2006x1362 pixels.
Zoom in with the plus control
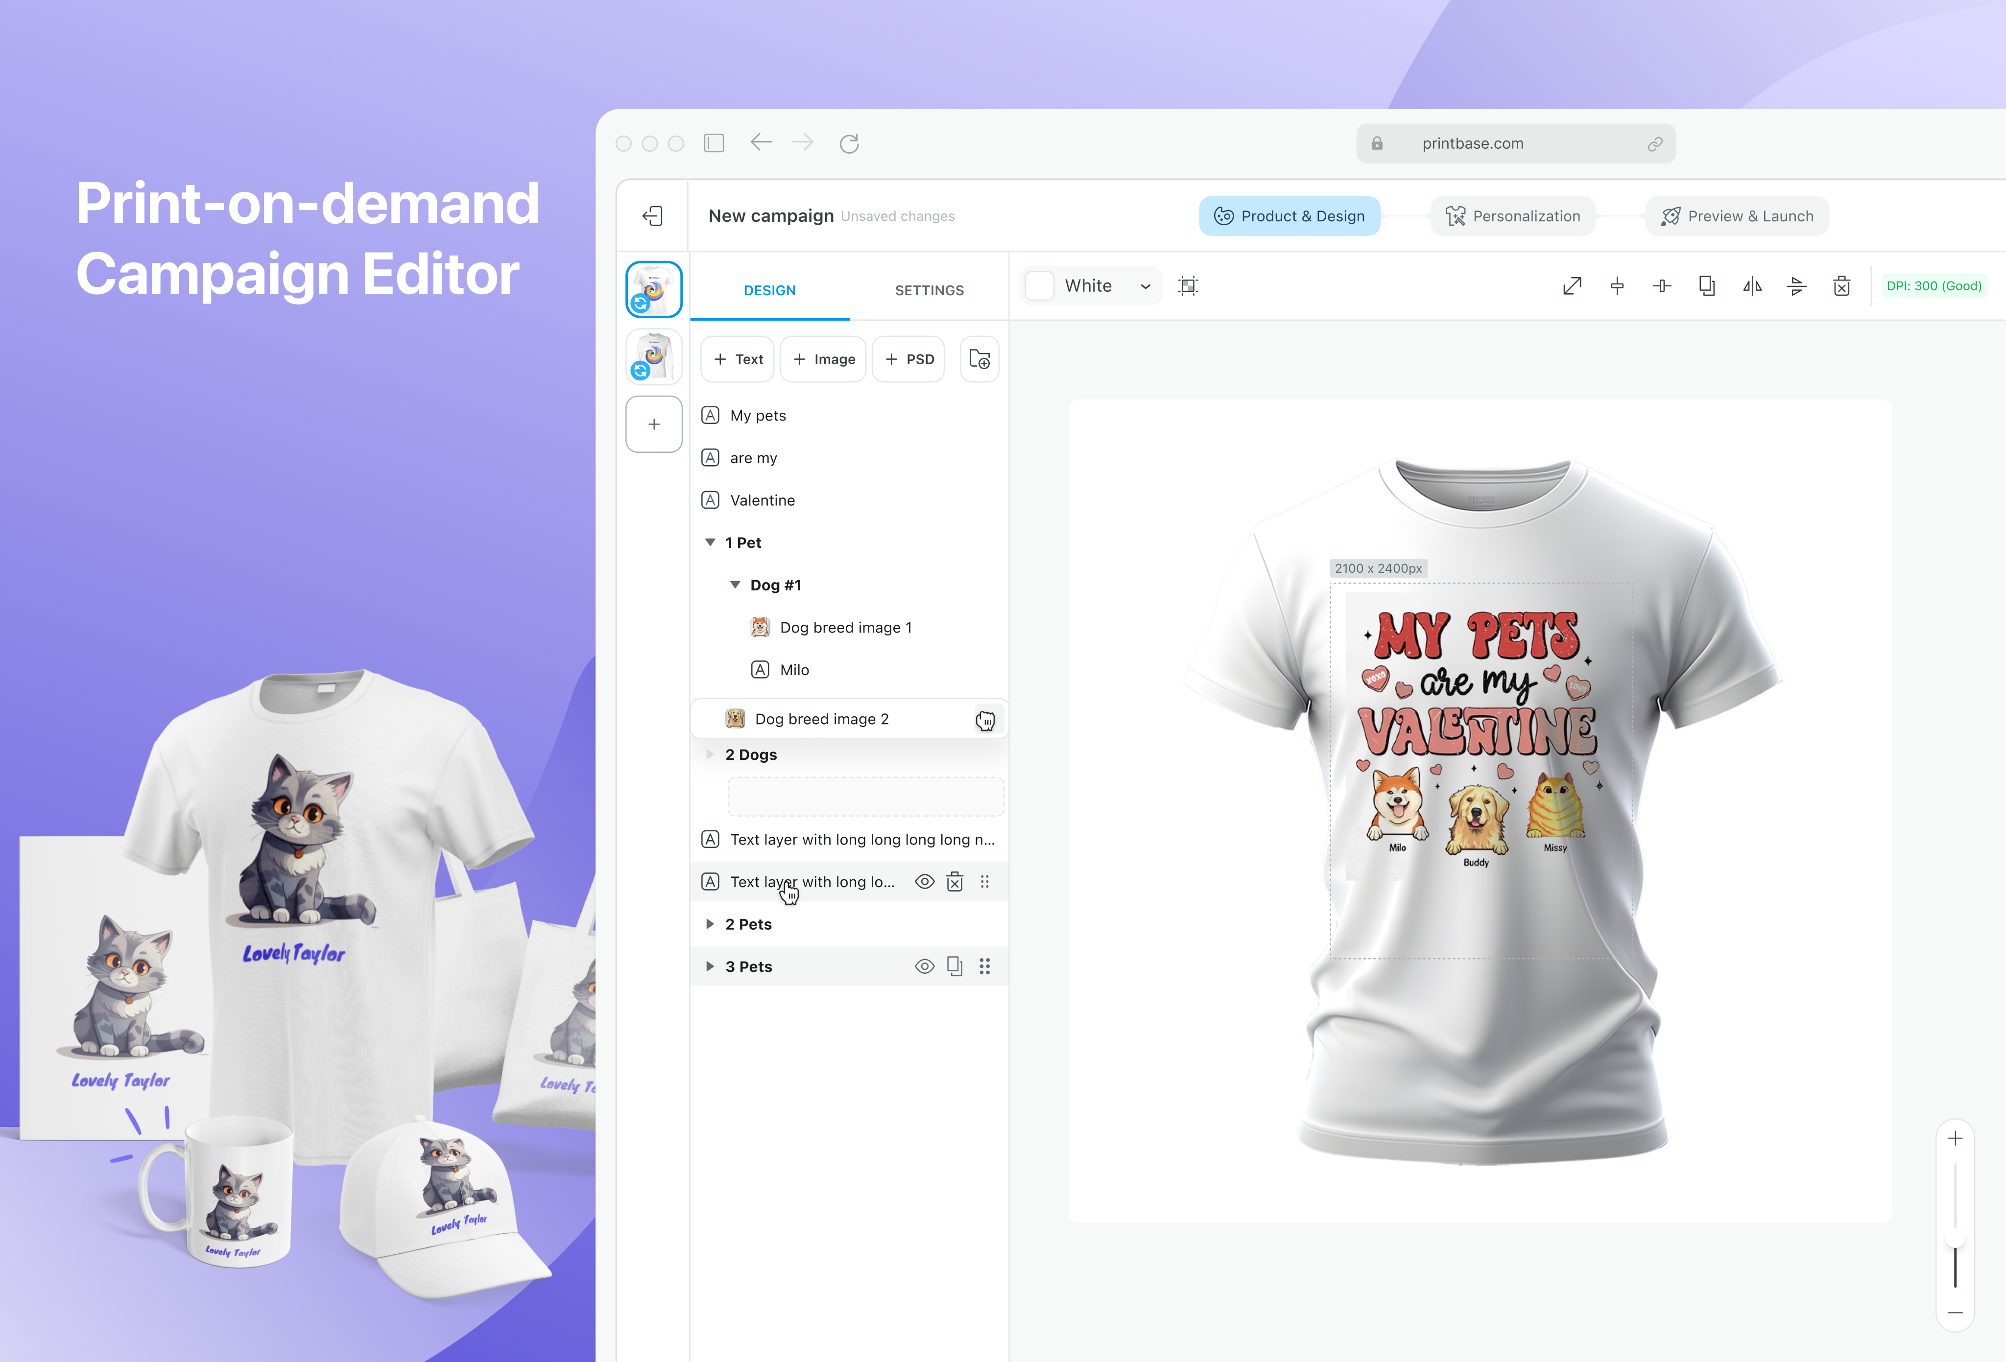[1956, 1138]
